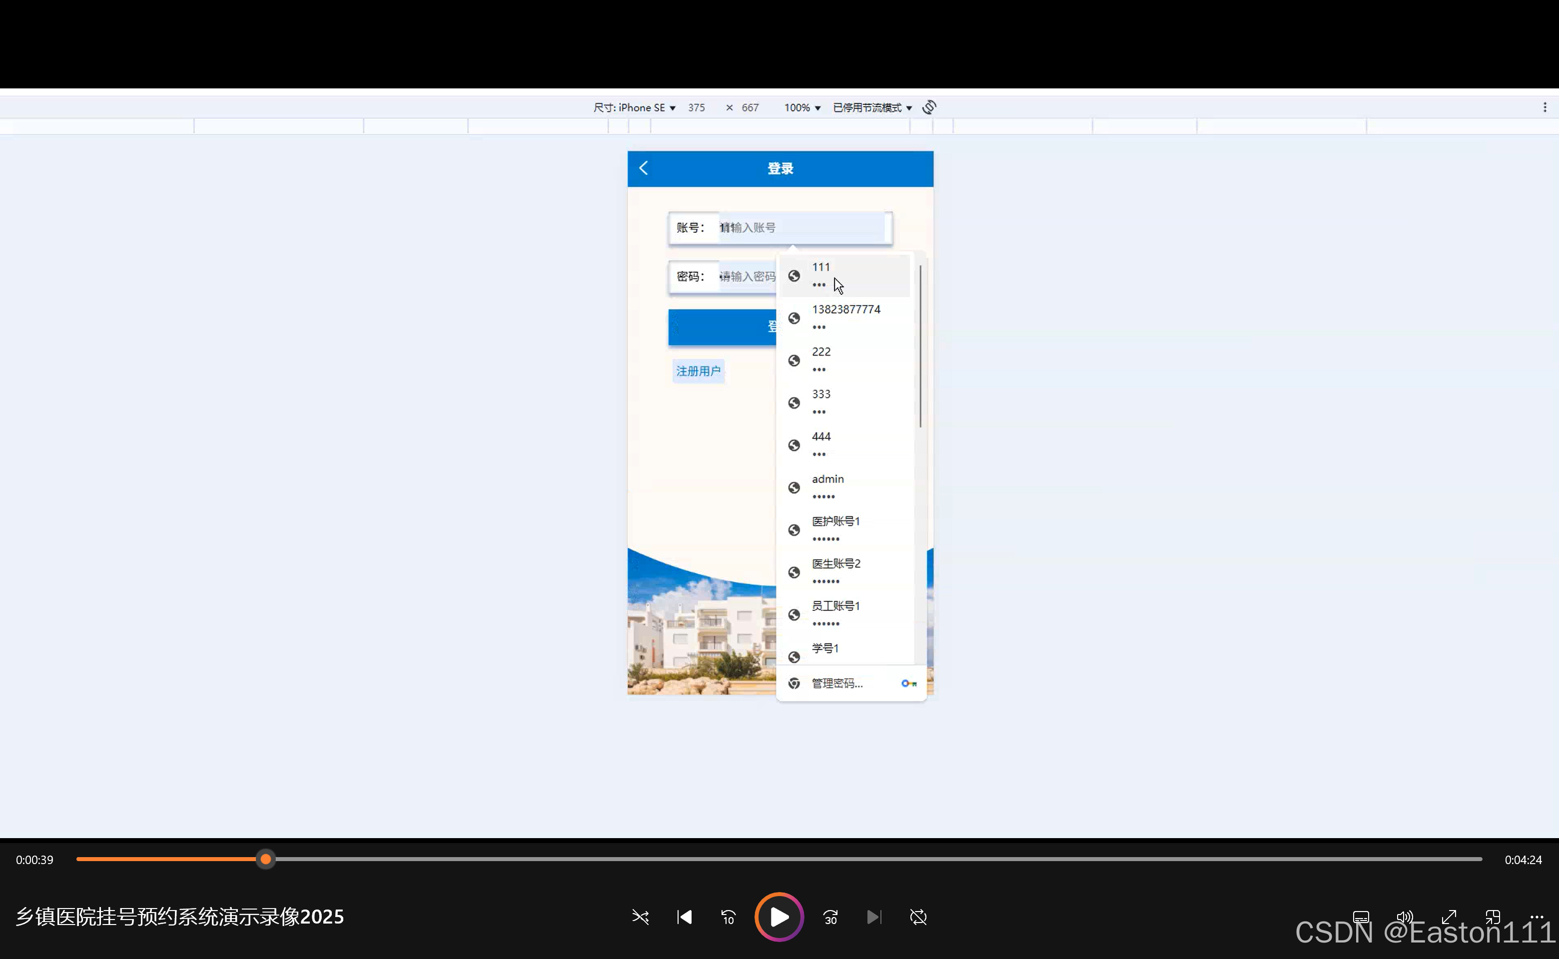Click the video progress slider handle

click(266, 860)
